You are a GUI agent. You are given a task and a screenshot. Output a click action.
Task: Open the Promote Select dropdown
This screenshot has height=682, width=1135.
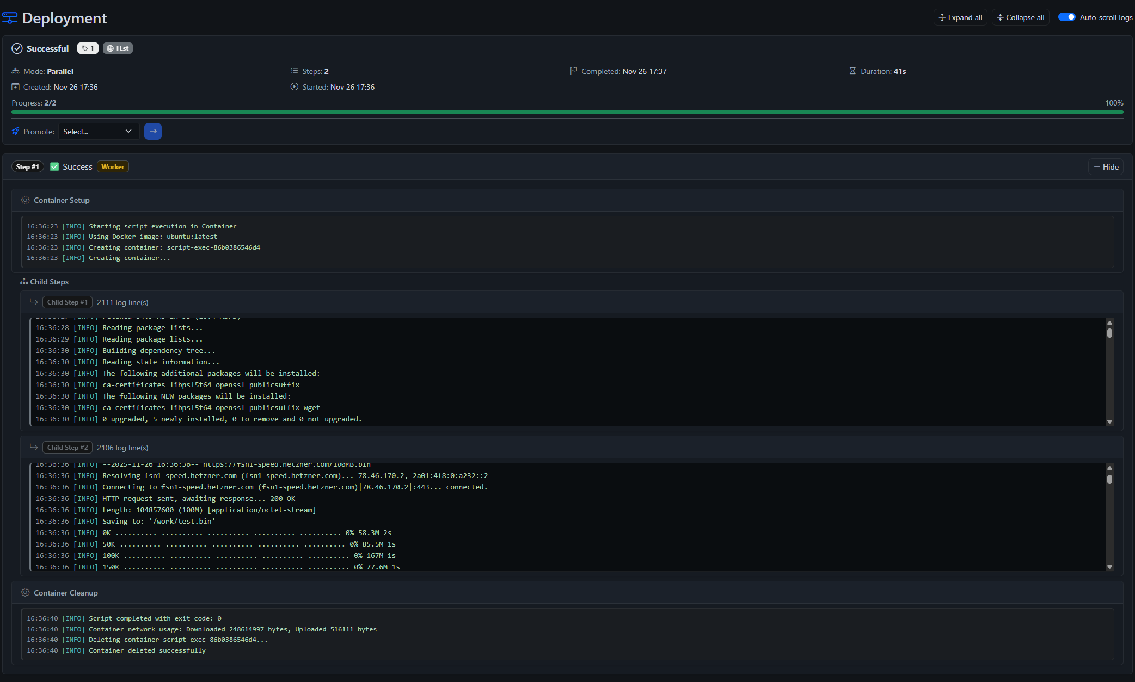(99, 131)
